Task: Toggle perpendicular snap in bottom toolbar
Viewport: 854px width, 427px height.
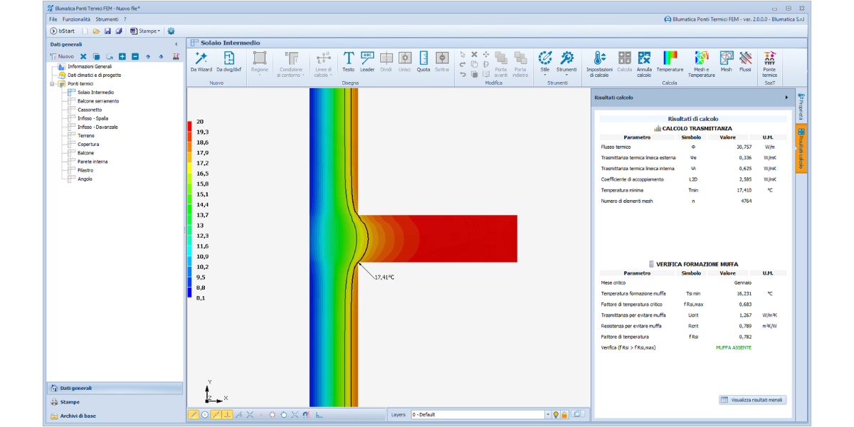Action: coord(228,414)
